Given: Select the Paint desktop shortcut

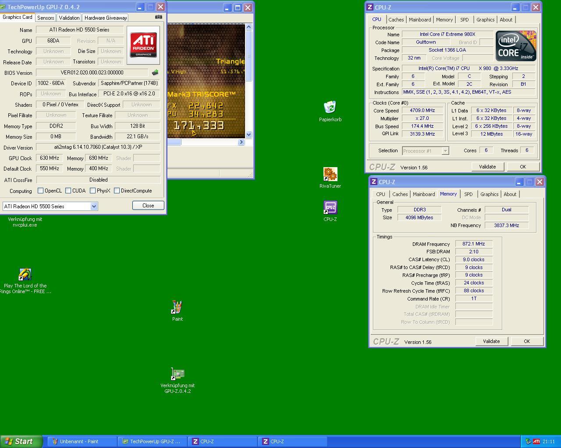Looking at the screenshot, I should click(177, 307).
